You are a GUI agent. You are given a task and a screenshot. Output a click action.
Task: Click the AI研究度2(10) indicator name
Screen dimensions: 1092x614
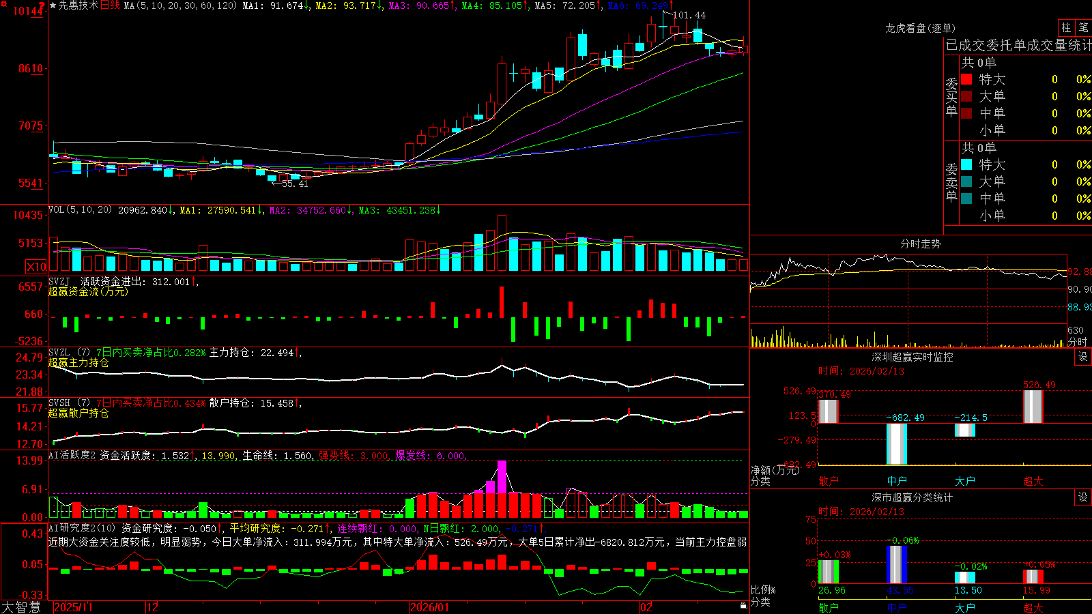[x=82, y=528]
